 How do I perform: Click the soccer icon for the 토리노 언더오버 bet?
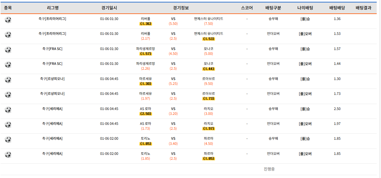(8, 155)
